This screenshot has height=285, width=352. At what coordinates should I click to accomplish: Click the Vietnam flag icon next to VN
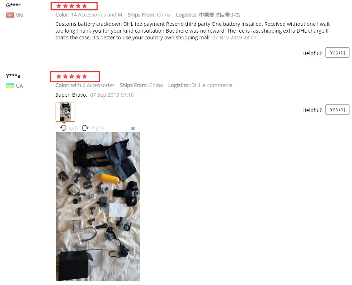10,15
